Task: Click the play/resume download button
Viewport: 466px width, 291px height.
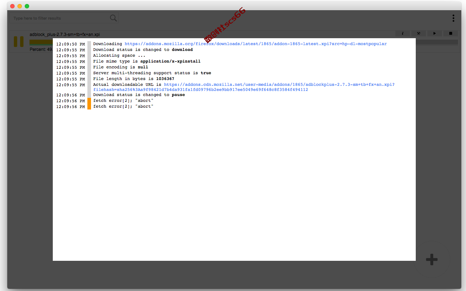Action: (435, 33)
